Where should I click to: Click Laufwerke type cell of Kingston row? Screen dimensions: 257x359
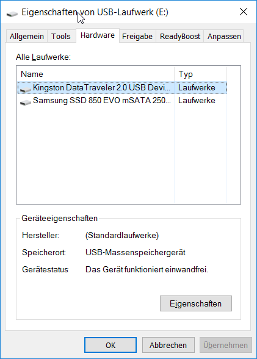(197, 88)
